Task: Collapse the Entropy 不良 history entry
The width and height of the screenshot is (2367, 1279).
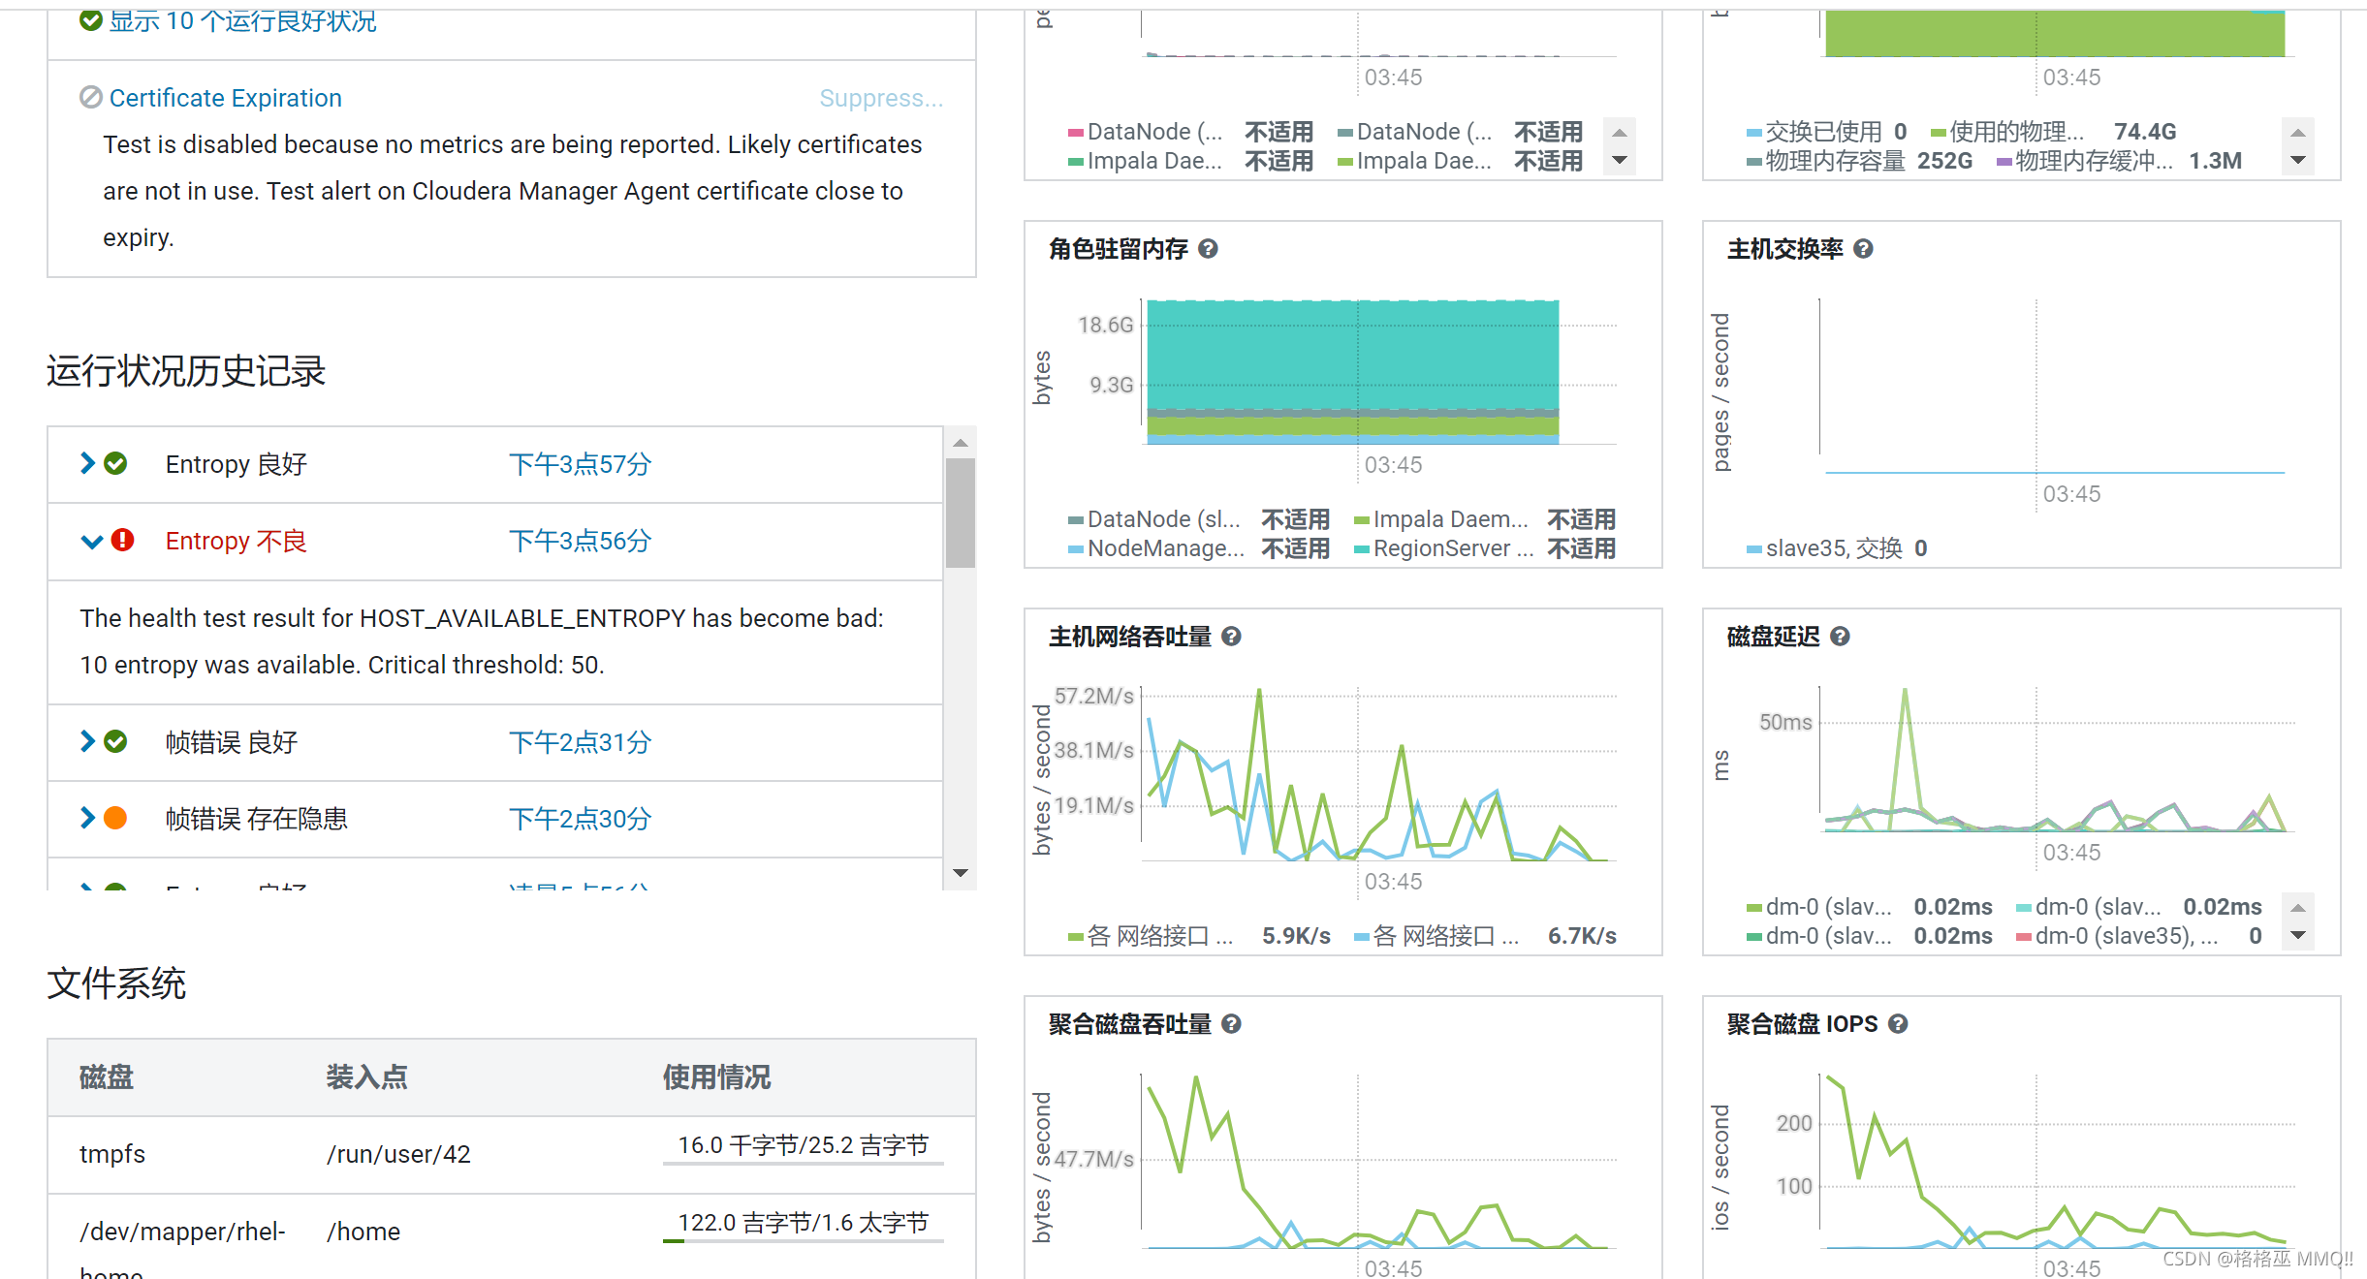Action: (x=91, y=542)
